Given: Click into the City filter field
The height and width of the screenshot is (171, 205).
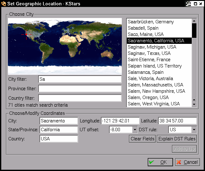Looking at the screenshot, I should [80, 79].
